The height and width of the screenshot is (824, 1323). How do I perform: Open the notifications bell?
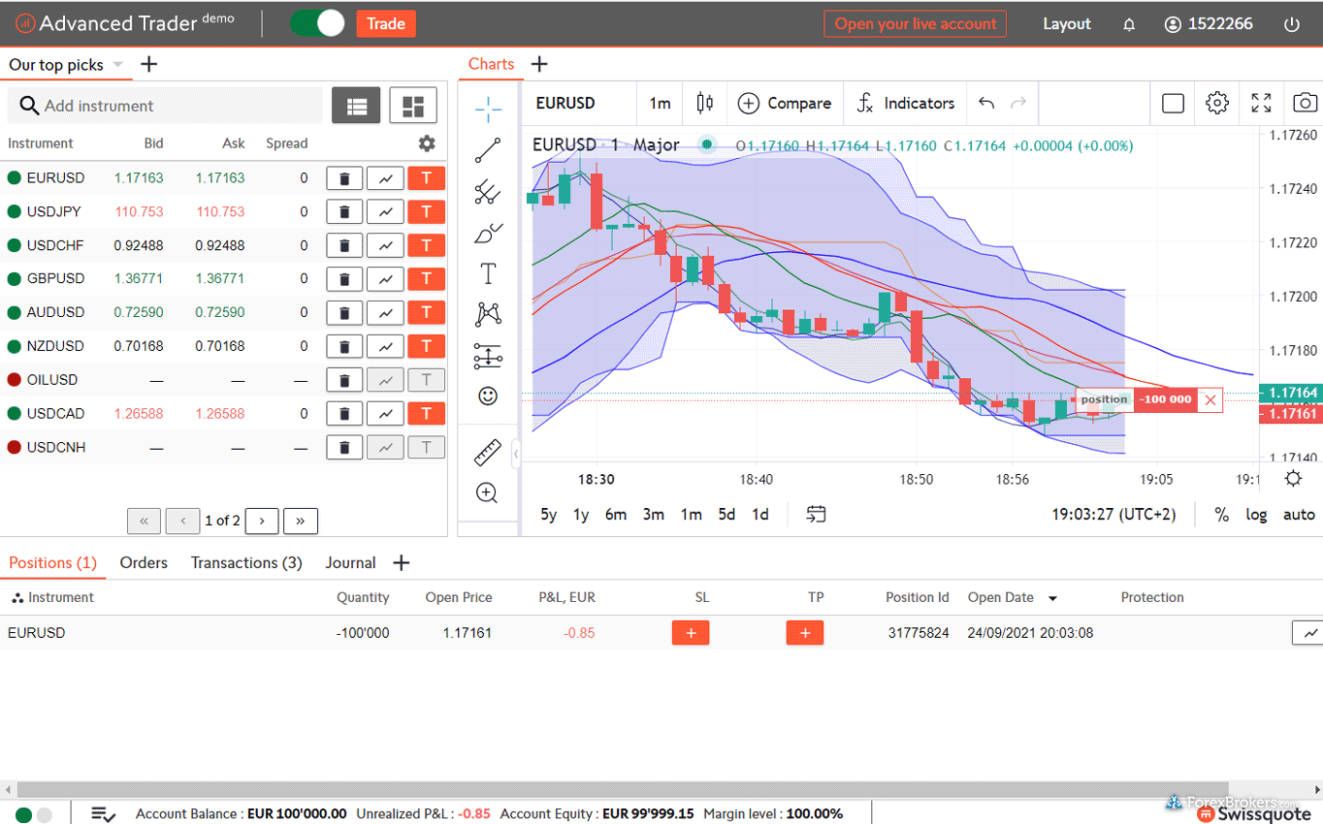click(x=1129, y=24)
